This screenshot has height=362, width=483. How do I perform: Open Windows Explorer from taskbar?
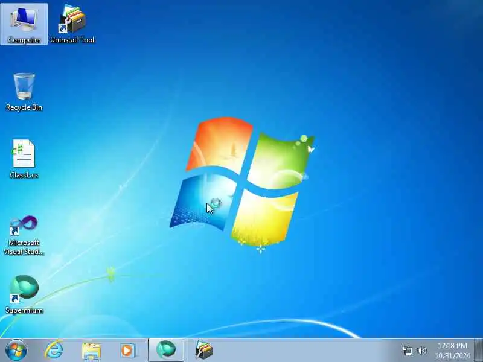[x=91, y=351]
